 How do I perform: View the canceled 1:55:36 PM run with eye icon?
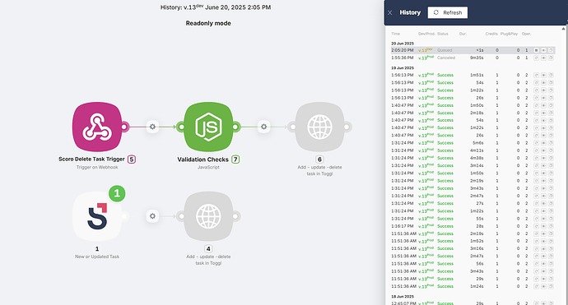click(x=543, y=58)
